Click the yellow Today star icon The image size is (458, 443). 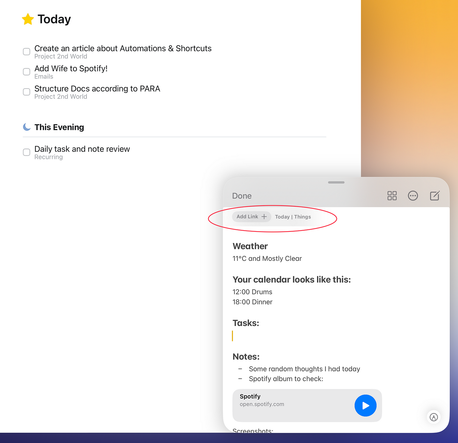tap(28, 19)
